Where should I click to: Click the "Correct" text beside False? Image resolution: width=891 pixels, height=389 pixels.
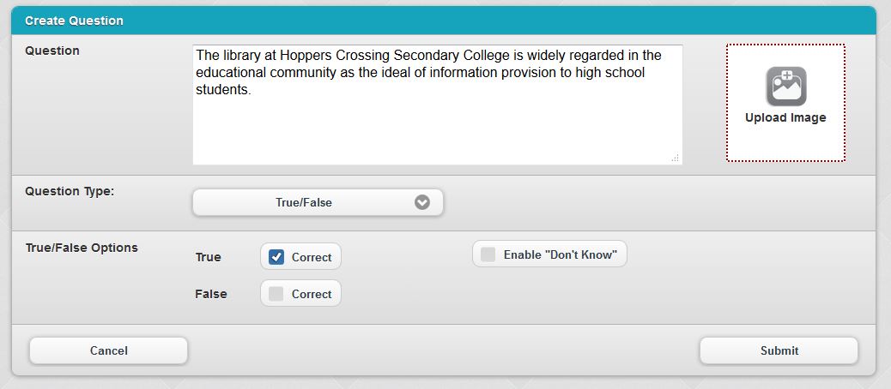312,294
